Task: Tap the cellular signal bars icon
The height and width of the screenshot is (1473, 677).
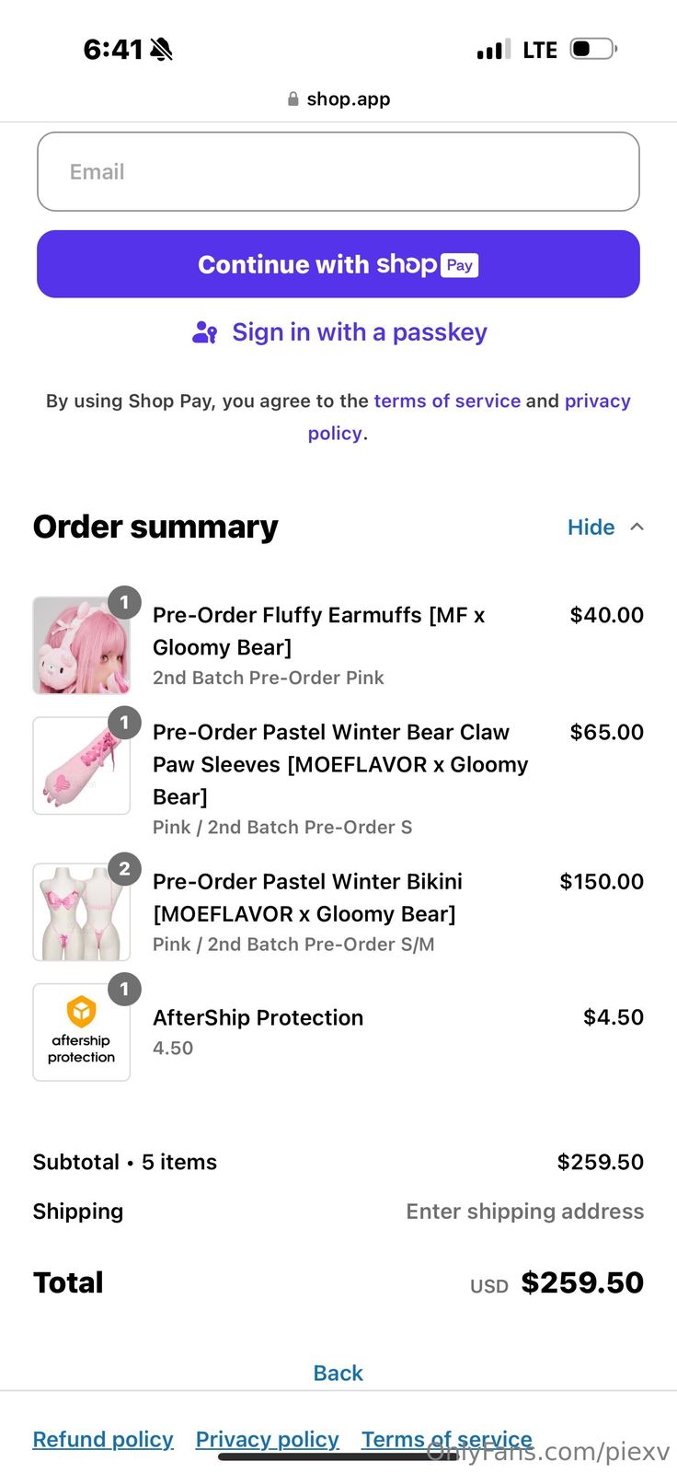Action: pos(493,50)
